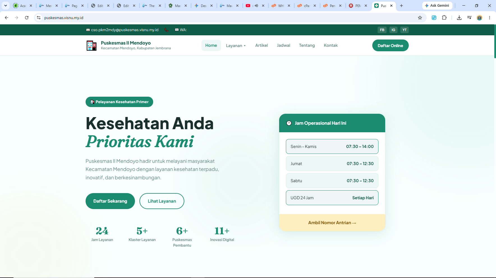Open the tab search dropdown arrow
This screenshot has width=496, height=278.
click(6, 6)
